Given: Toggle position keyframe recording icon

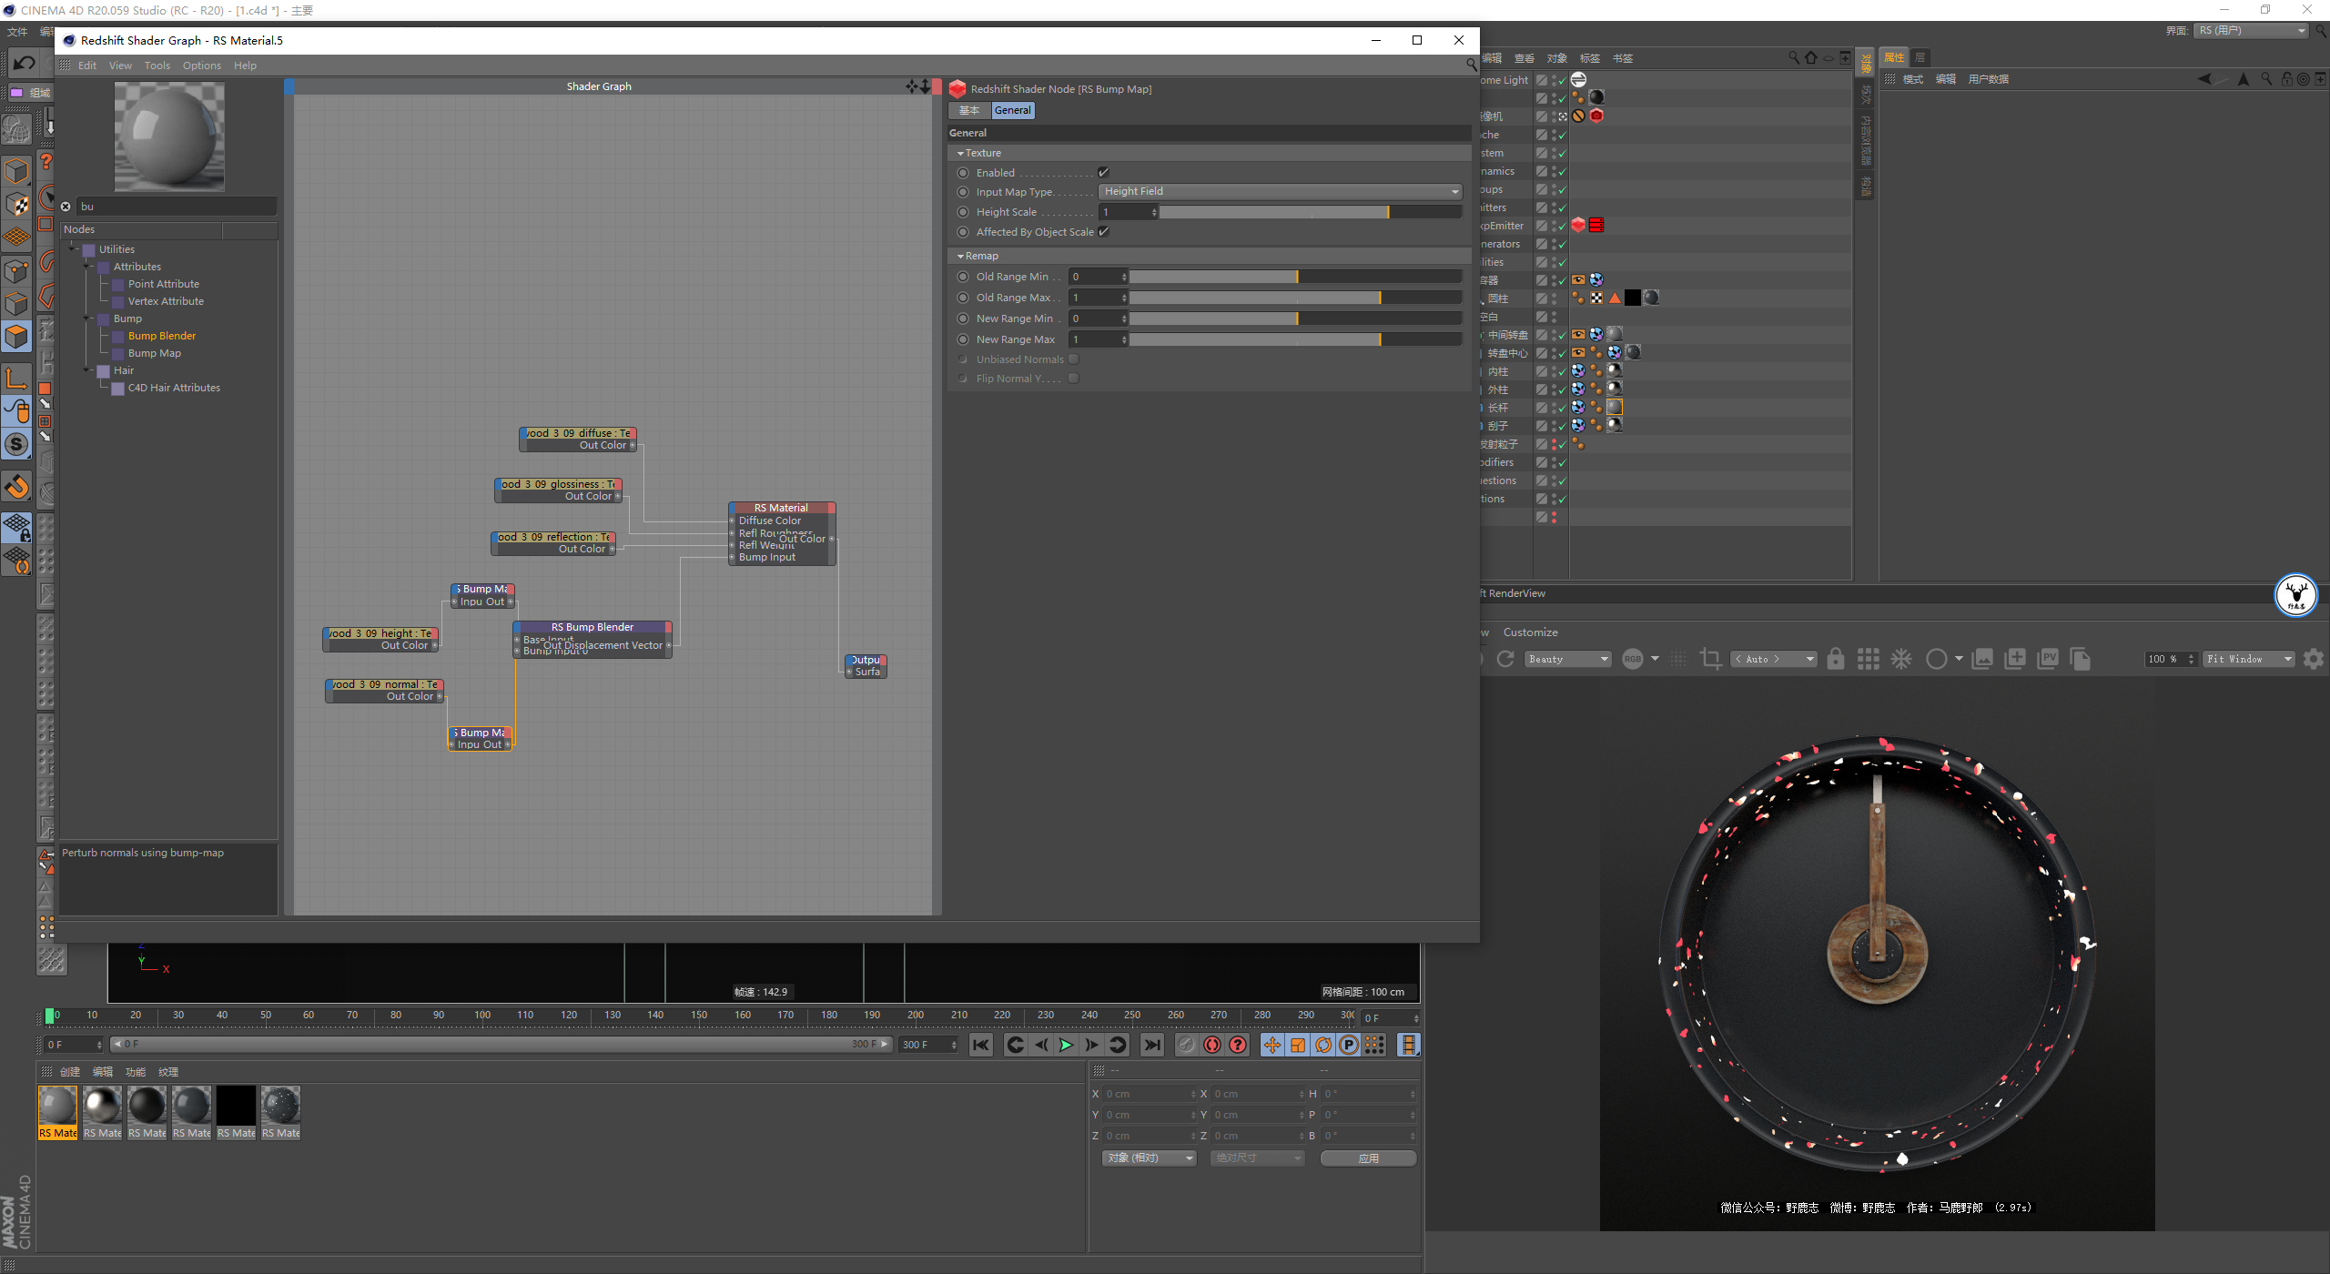Looking at the screenshot, I should pos(1272,1045).
